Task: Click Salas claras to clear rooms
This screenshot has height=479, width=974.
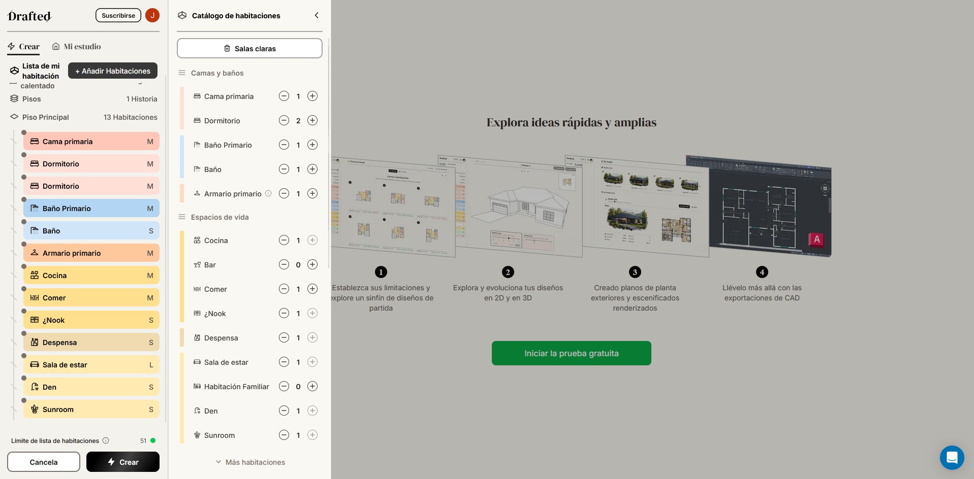Action: coord(249,48)
